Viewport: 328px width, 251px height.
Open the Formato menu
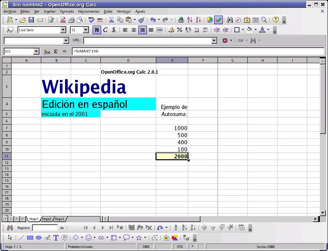[x=67, y=12]
